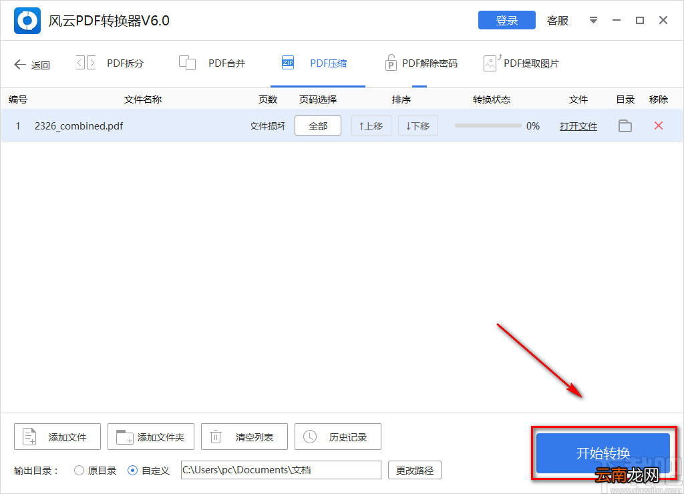The height and width of the screenshot is (494, 684).
Task: Click the conversion progress bar
Action: click(488, 126)
